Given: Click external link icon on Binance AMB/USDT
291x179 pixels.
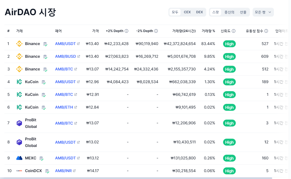Looking at the screenshot, I should (78, 44).
